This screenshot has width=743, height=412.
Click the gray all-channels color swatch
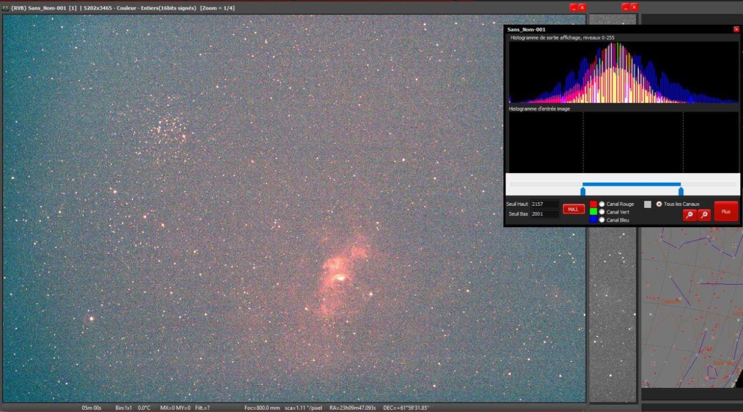pyautogui.click(x=647, y=204)
